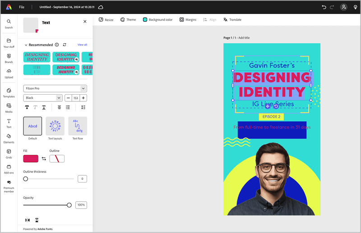Click Translate in the toolbar
Screen dimensions: 361x233
pyautogui.click(x=232, y=20)
